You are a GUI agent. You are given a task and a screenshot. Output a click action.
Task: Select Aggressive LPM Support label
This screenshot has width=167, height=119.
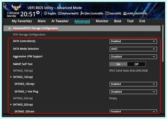(28, 57)
